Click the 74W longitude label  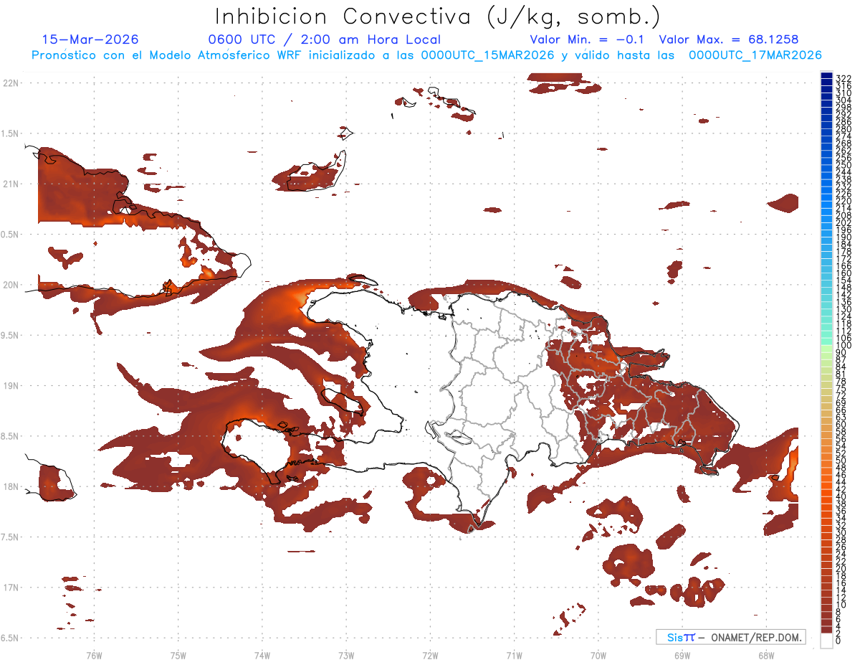(262, 655)
